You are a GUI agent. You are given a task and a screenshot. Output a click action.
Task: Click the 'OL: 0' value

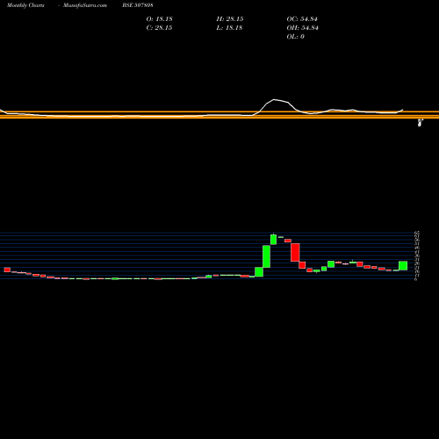pos(295,37)
